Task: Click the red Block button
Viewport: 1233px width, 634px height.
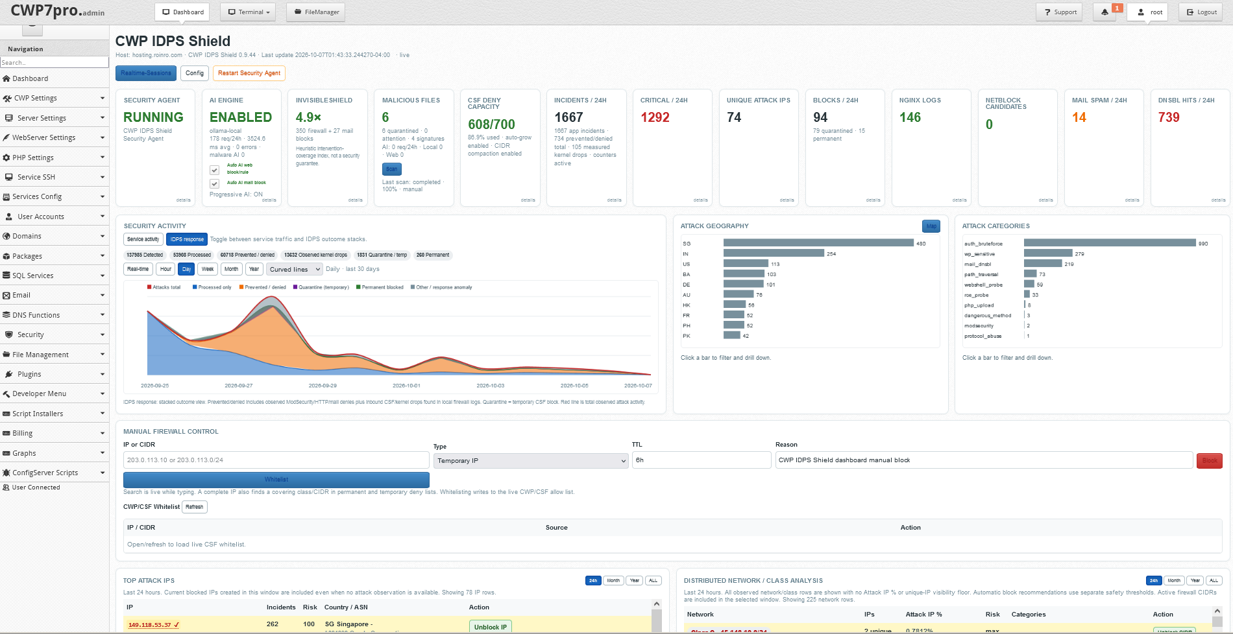Action: click(1210, 461)
